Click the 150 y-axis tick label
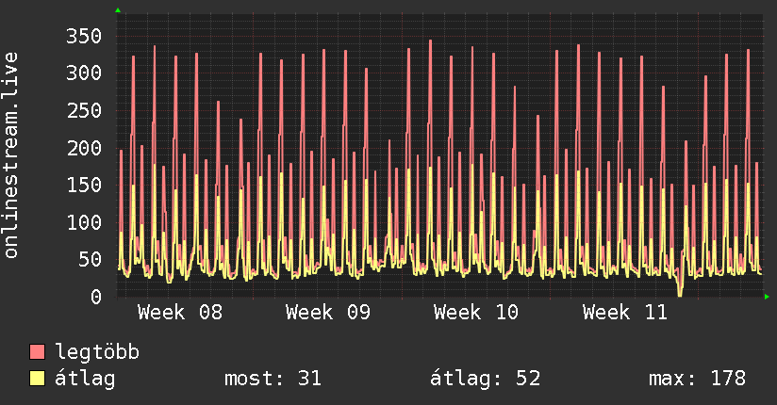The width and height of the screenshot is (777, 405). (84, 186)
